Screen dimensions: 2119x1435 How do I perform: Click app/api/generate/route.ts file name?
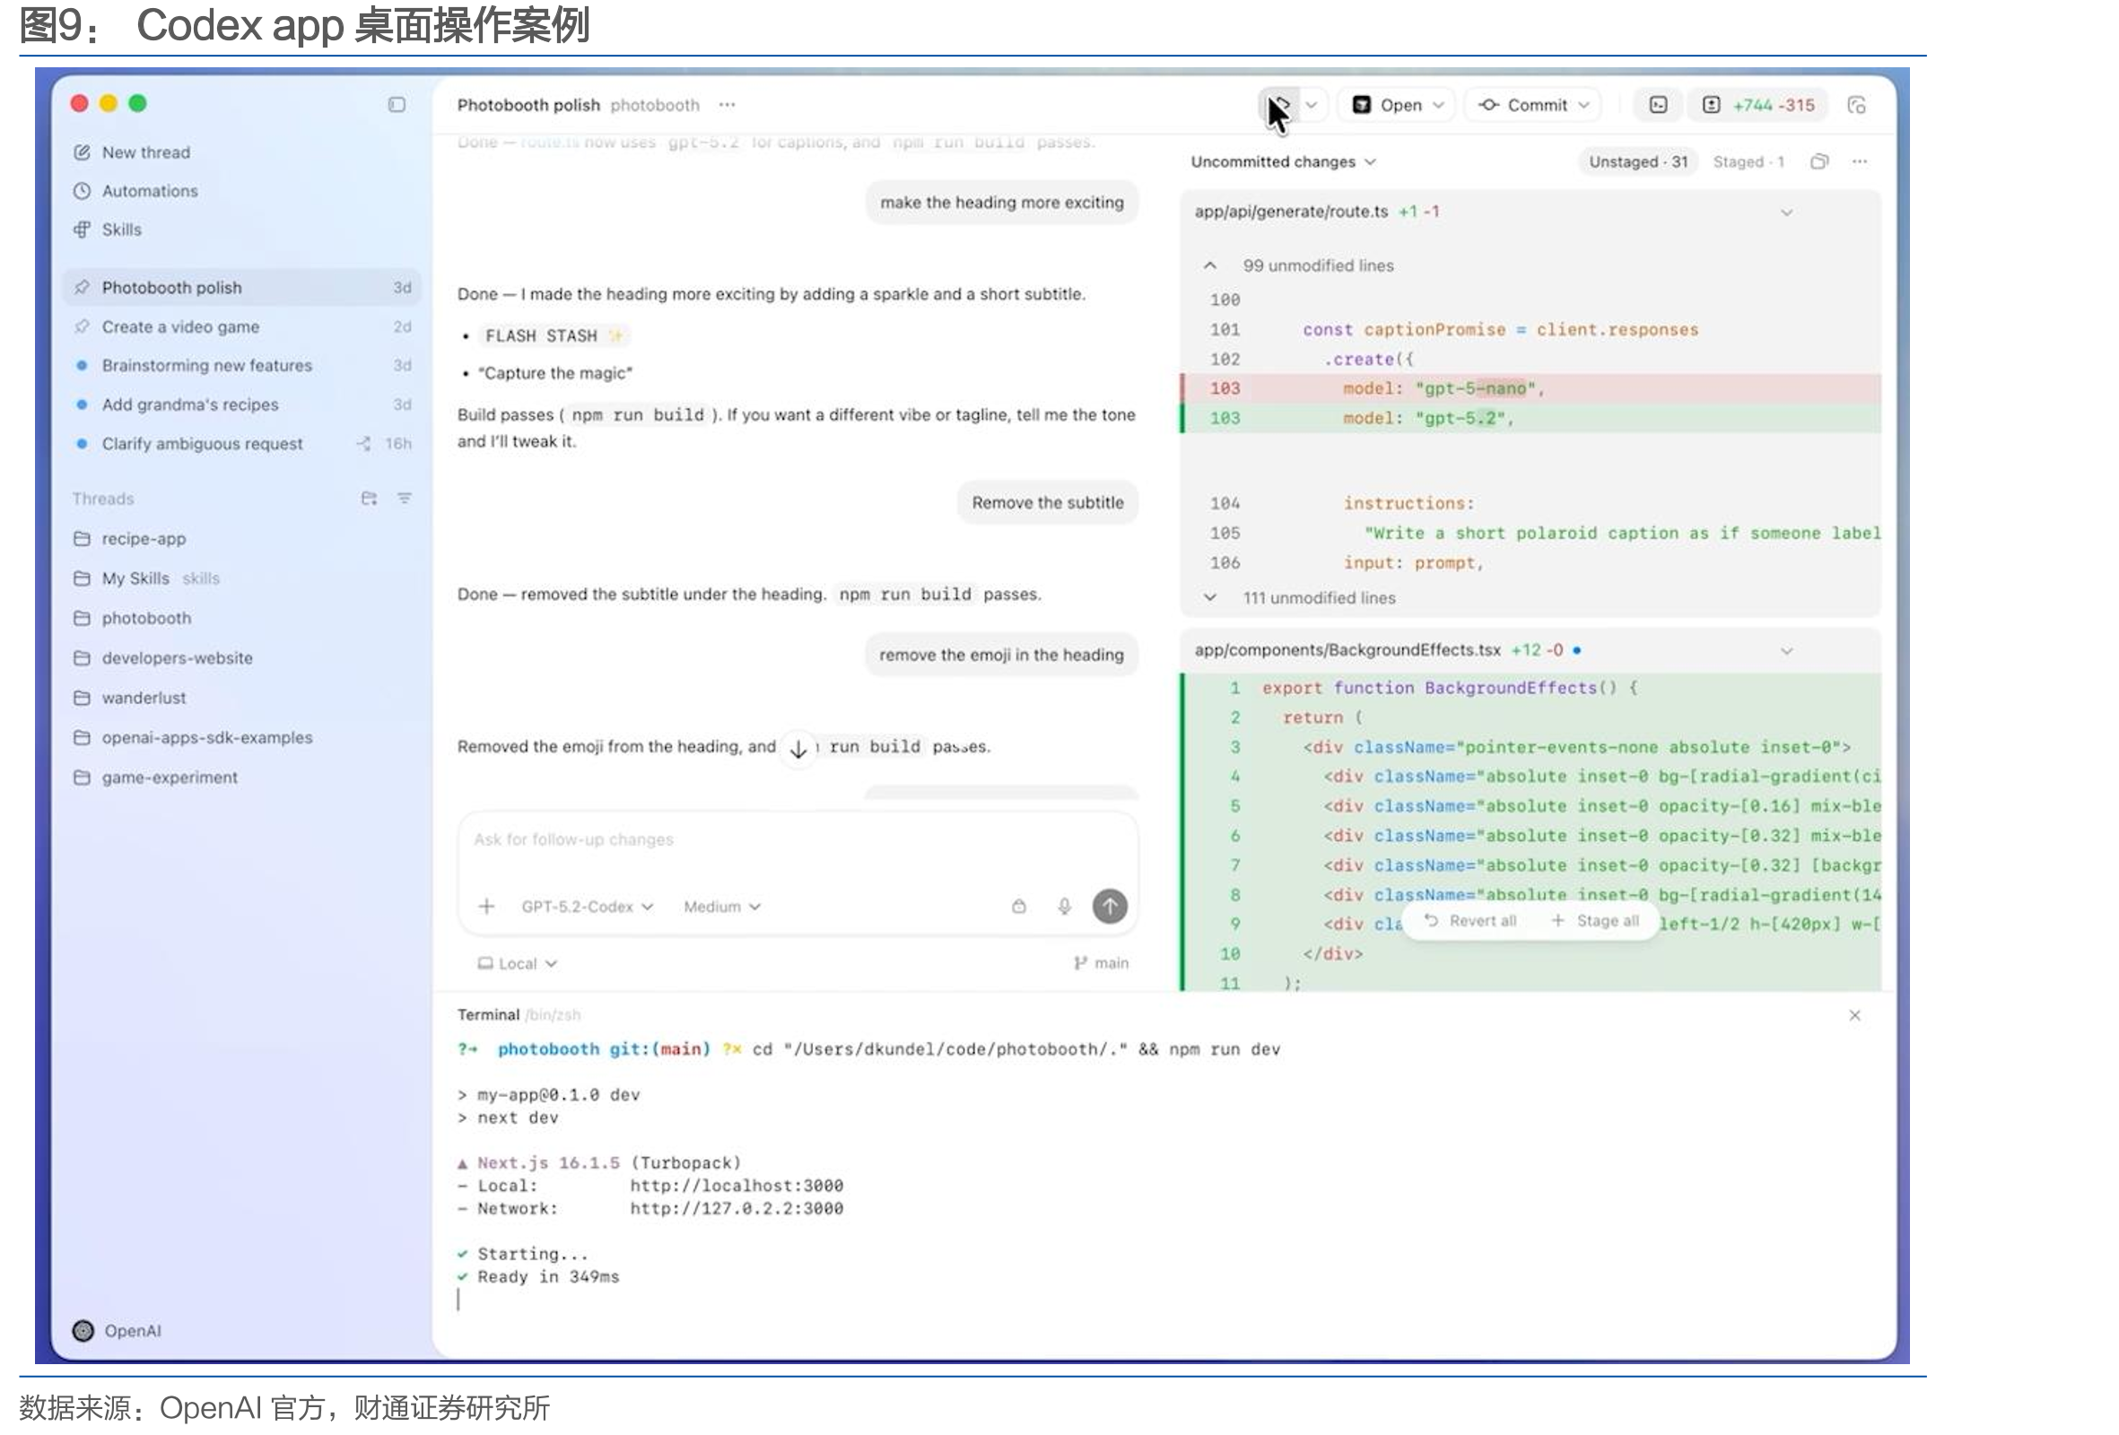pyautogui.click(x=1291, y=212)
